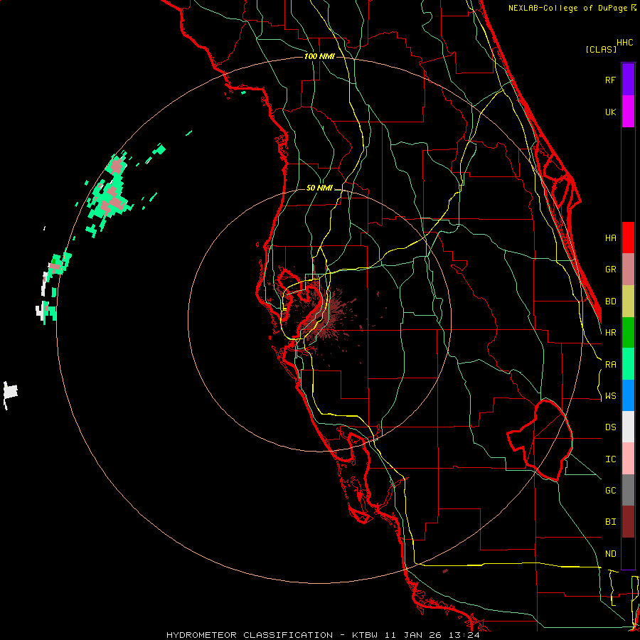Click the bright green RA swatch

[x=628, y=364]
